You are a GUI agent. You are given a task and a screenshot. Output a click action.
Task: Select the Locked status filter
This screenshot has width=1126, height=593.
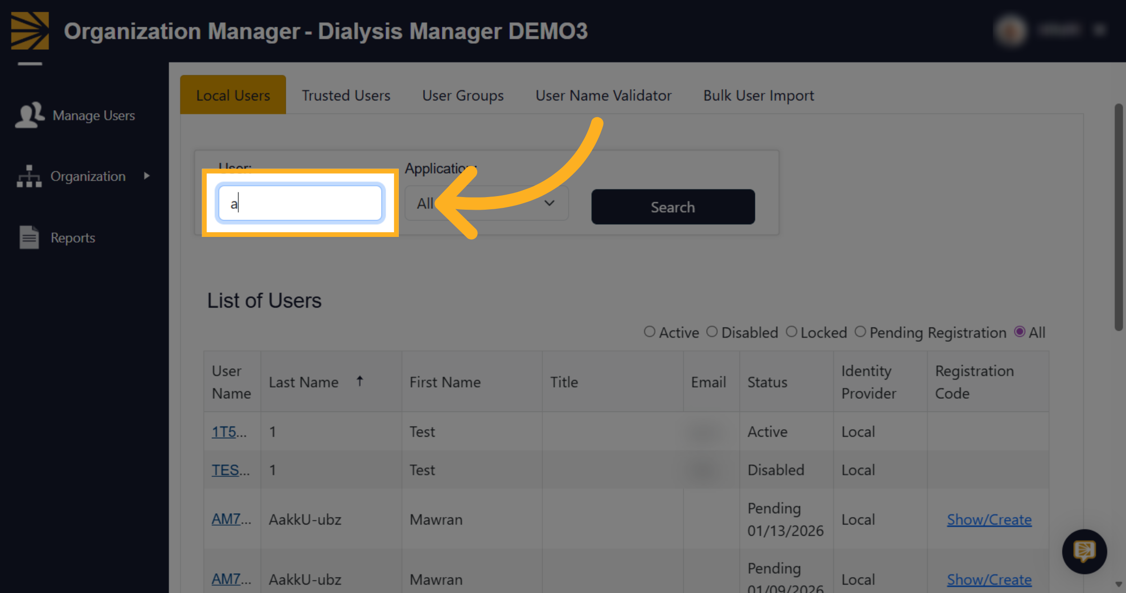pyautogui.click(x=791, y=332)
